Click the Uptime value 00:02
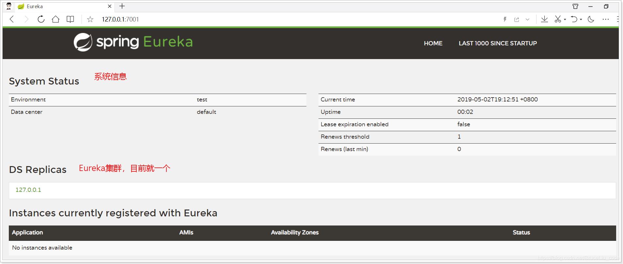The height and width of the screenshot is (264, 623). 465,112
